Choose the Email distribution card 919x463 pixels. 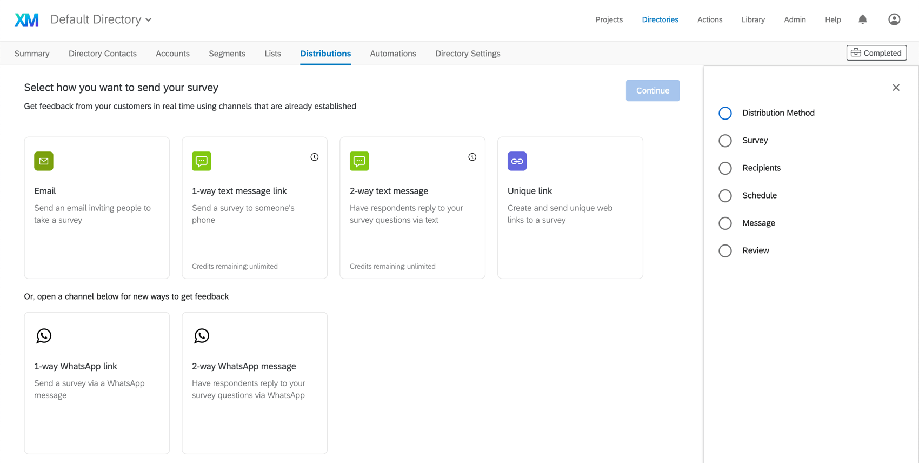click(x=97, y=208)
